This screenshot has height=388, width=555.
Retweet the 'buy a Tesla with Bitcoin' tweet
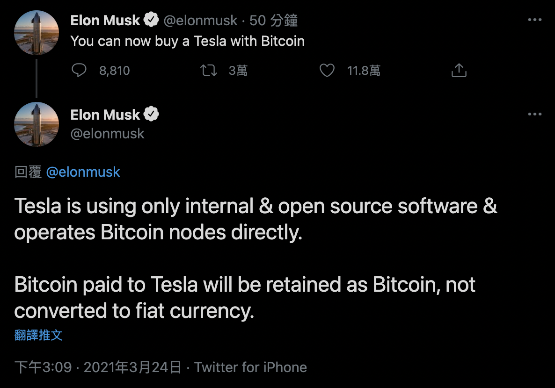coord(209,71)
